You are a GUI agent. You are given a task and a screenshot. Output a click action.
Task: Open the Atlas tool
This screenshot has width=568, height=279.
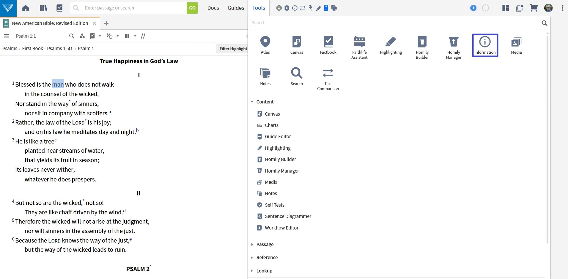[x=265, y=45]
